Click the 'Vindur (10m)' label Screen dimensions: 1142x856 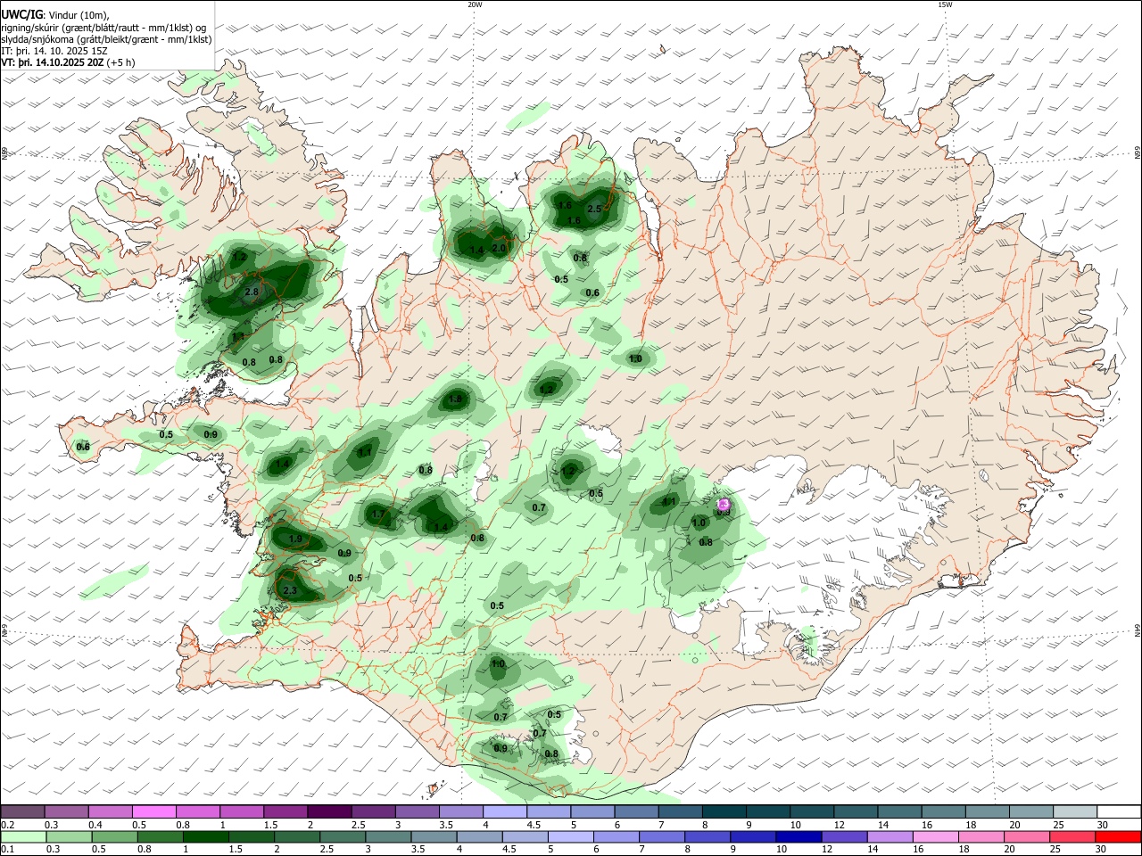pyautogui.click(x=77, y=14)
